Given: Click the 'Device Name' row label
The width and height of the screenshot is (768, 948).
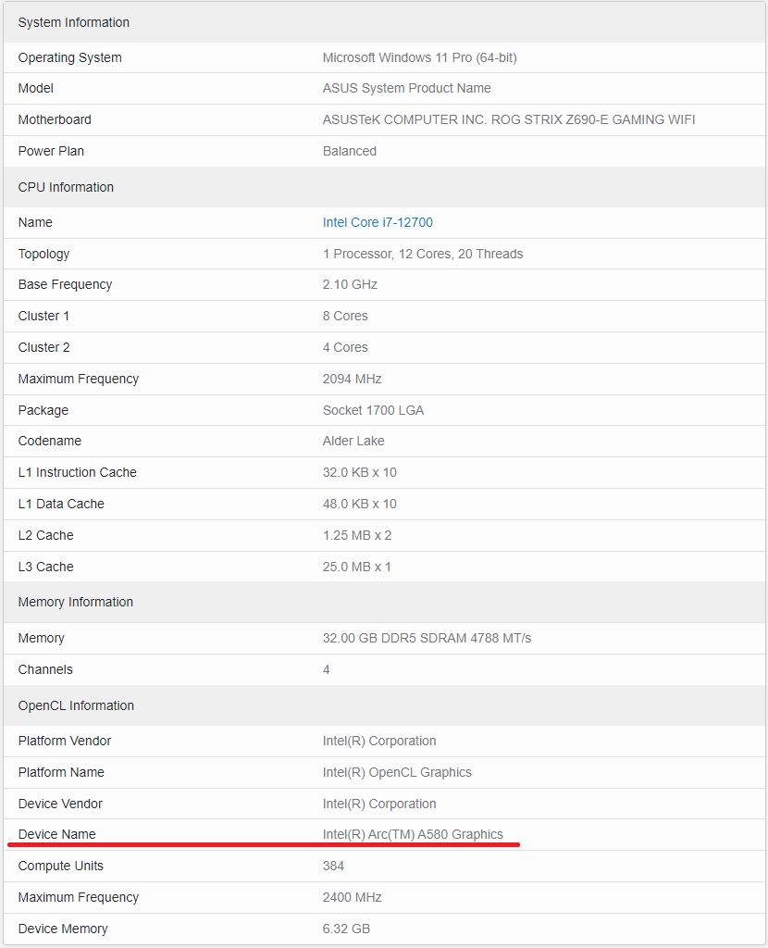Looking at the screenshot, I should point(56,834).
